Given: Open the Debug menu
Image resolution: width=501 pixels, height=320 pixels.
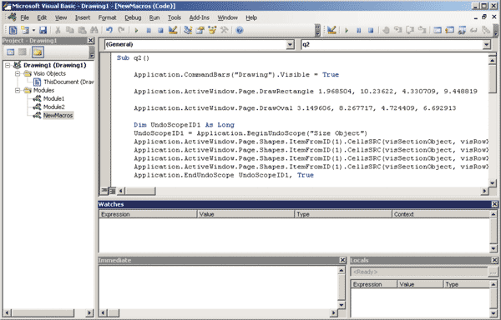Looking at the screenshot, I should pyautogui.click(x=133, y=17).
